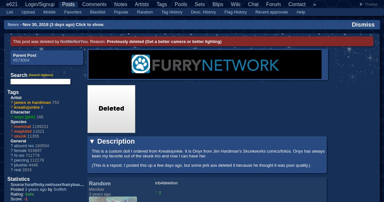Open Chat from navigation bar

(x=253, y=4)
